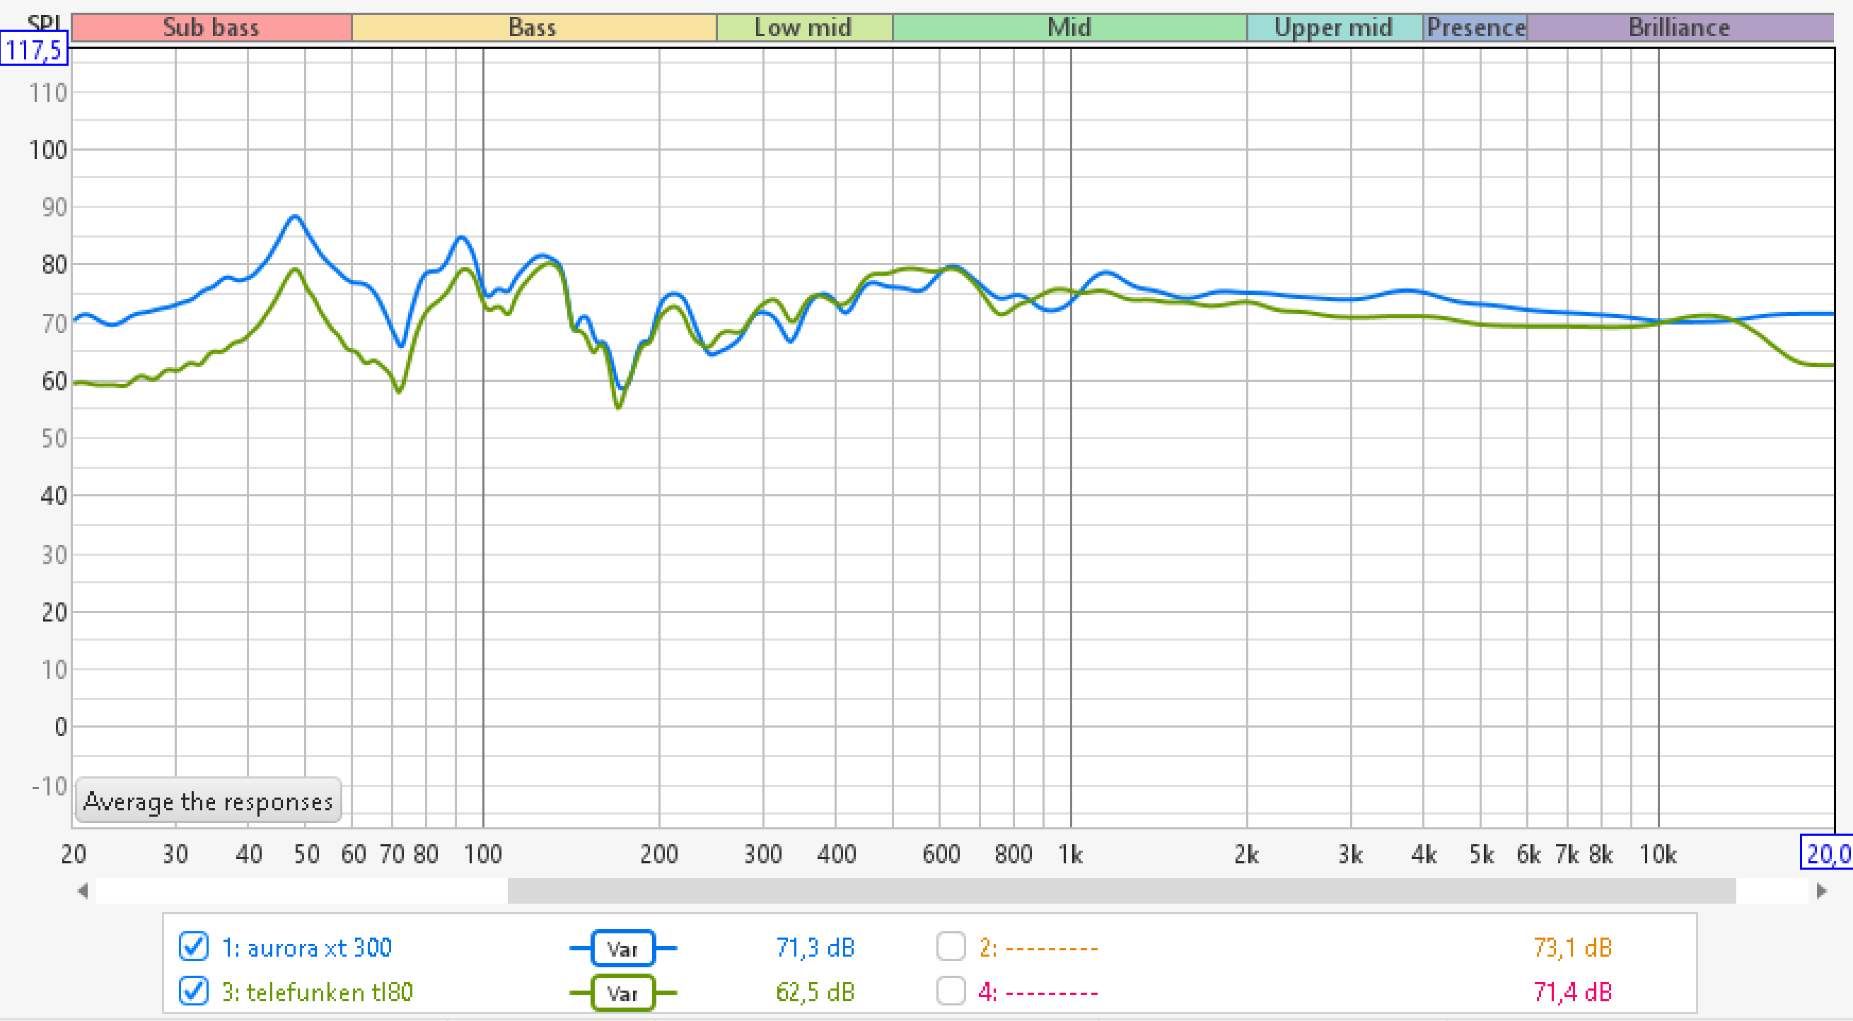Click the Presence band label
The height and width of the screenshot is (1021, 1853).
pyautogui.click(x=1475, y=28)
